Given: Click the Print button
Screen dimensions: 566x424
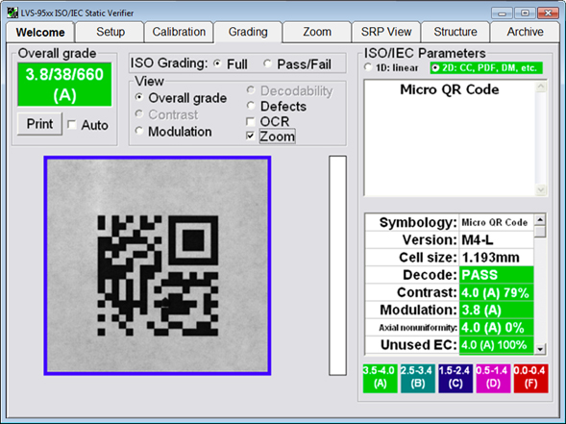Looking at the screenshot, I should coord(39,124).
